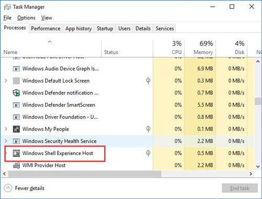Expand the Windows My People process
This screenshot has width=262, height=199.
[6, 129]
